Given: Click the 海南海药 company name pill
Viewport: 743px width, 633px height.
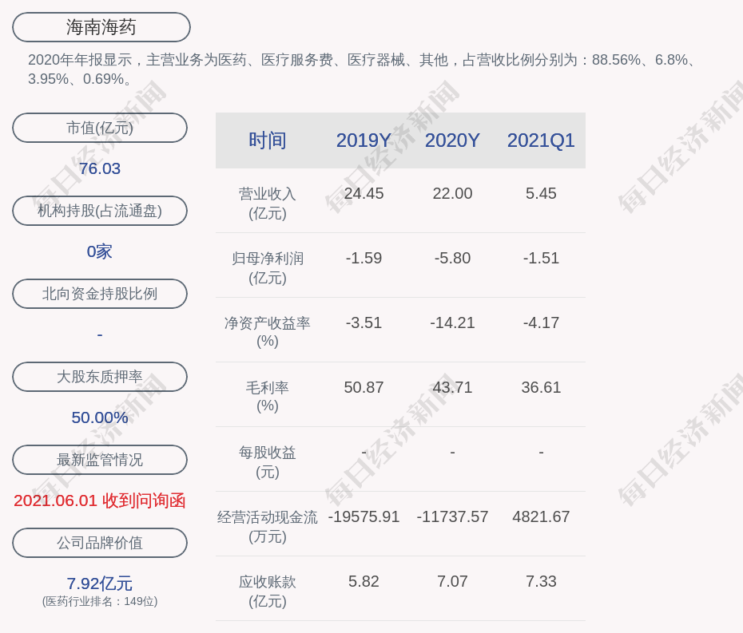Looking at the screenshot, I should [x=101, y=27].
